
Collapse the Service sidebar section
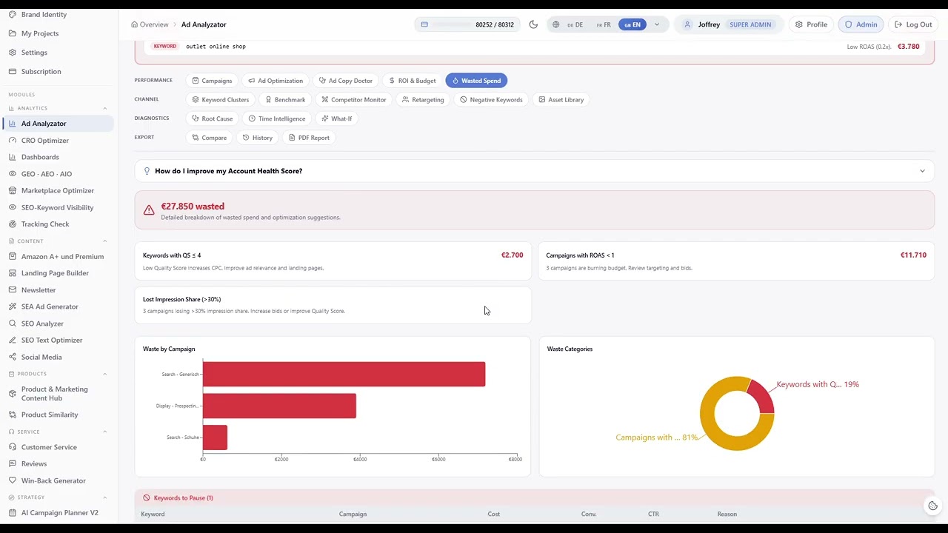tap(105, 432)
